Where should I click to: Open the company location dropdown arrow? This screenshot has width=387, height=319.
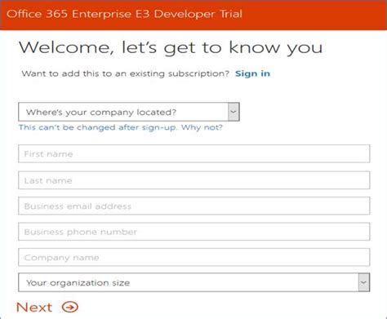(234, 112)
